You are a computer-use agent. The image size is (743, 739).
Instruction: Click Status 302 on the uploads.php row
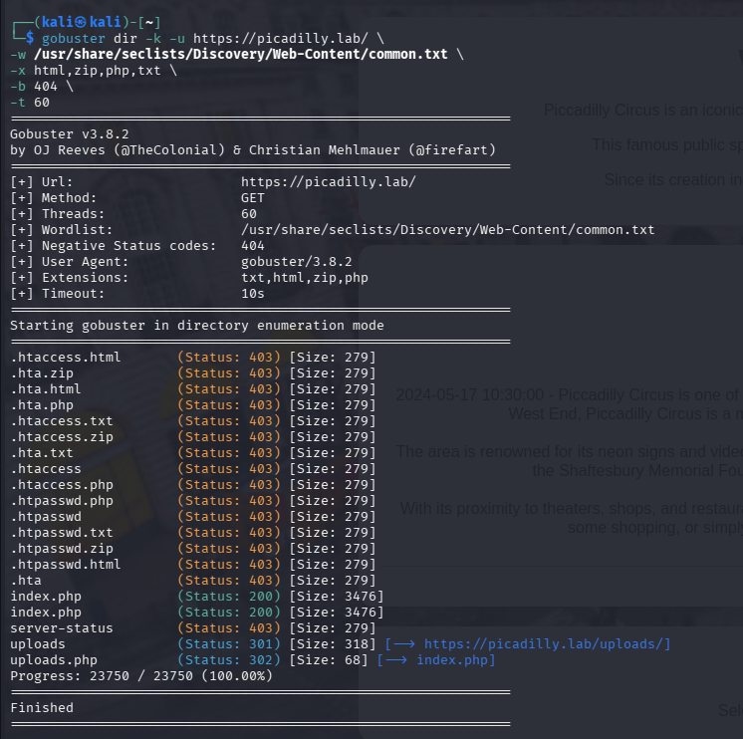[x=229, y=660]
